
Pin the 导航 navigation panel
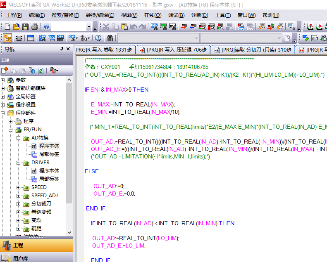(62, 49)
